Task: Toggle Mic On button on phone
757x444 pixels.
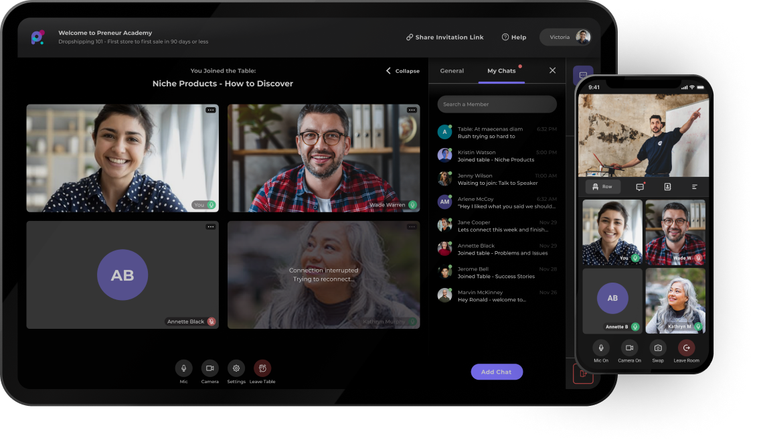Action: (601, 348)
